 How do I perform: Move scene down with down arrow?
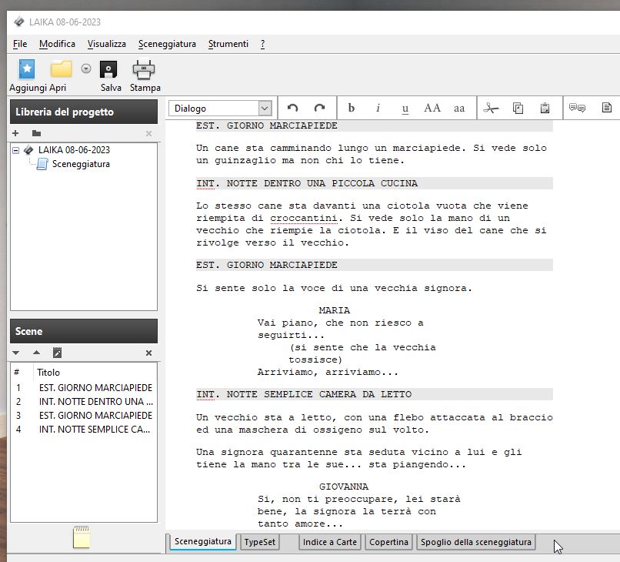pos(16,353)
